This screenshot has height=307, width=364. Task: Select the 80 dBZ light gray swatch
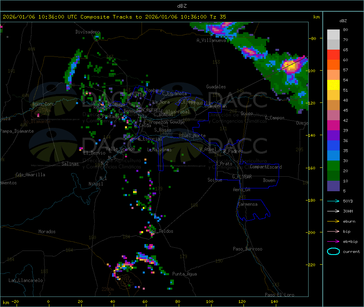coord(333,35)
